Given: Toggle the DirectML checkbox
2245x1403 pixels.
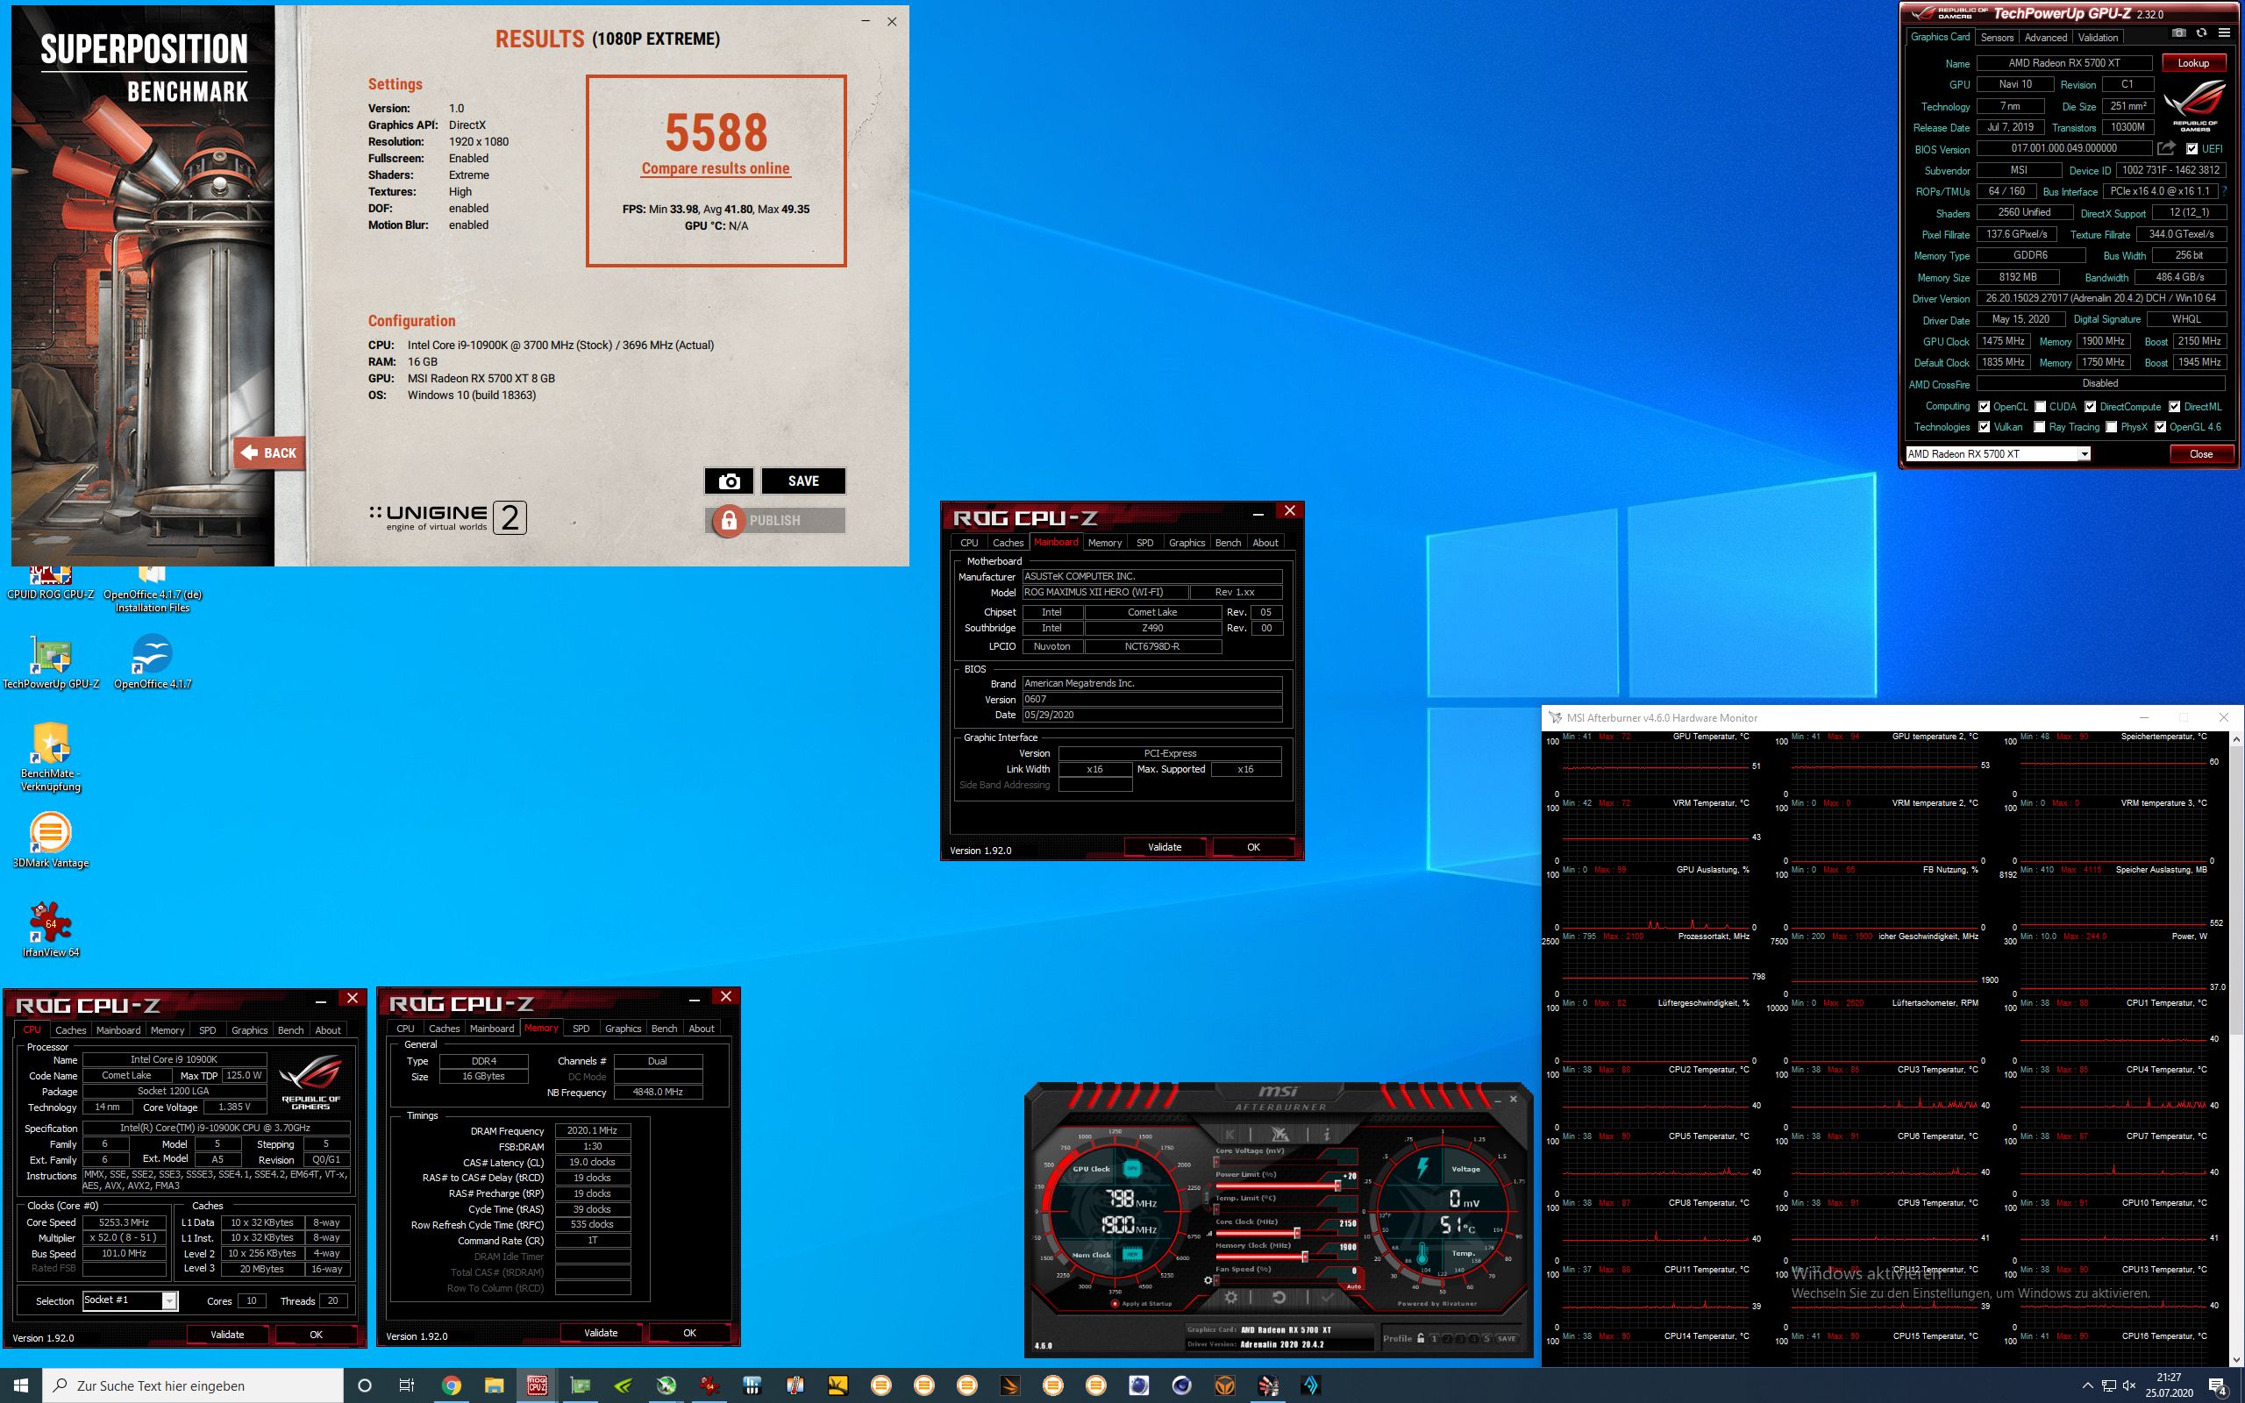Looking at the screenshot, I should pyautogui.click(x=2175, y=406).
